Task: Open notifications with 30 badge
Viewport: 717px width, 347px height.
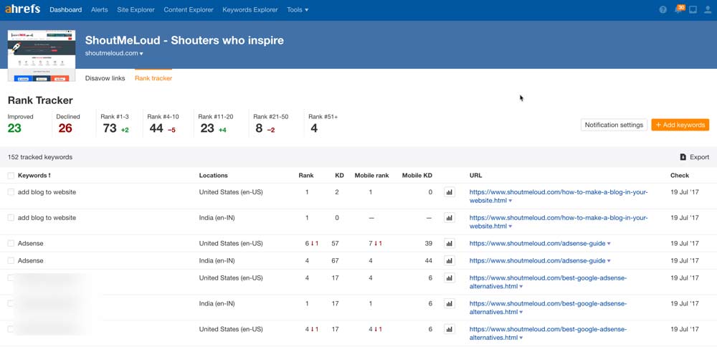Action: click(x=679, y=9)
